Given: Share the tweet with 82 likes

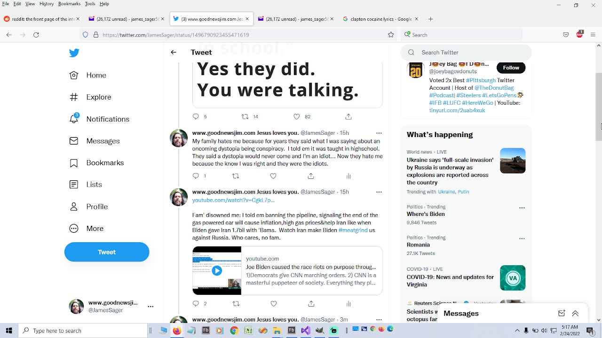Looking at the screenshot, I should [349, 116].
